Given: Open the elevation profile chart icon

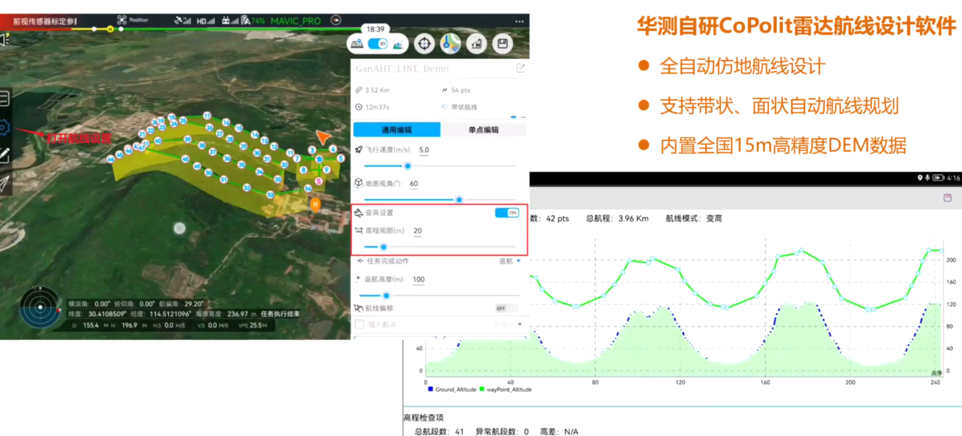Looking at the screenshot, I should tap(476, 44).
